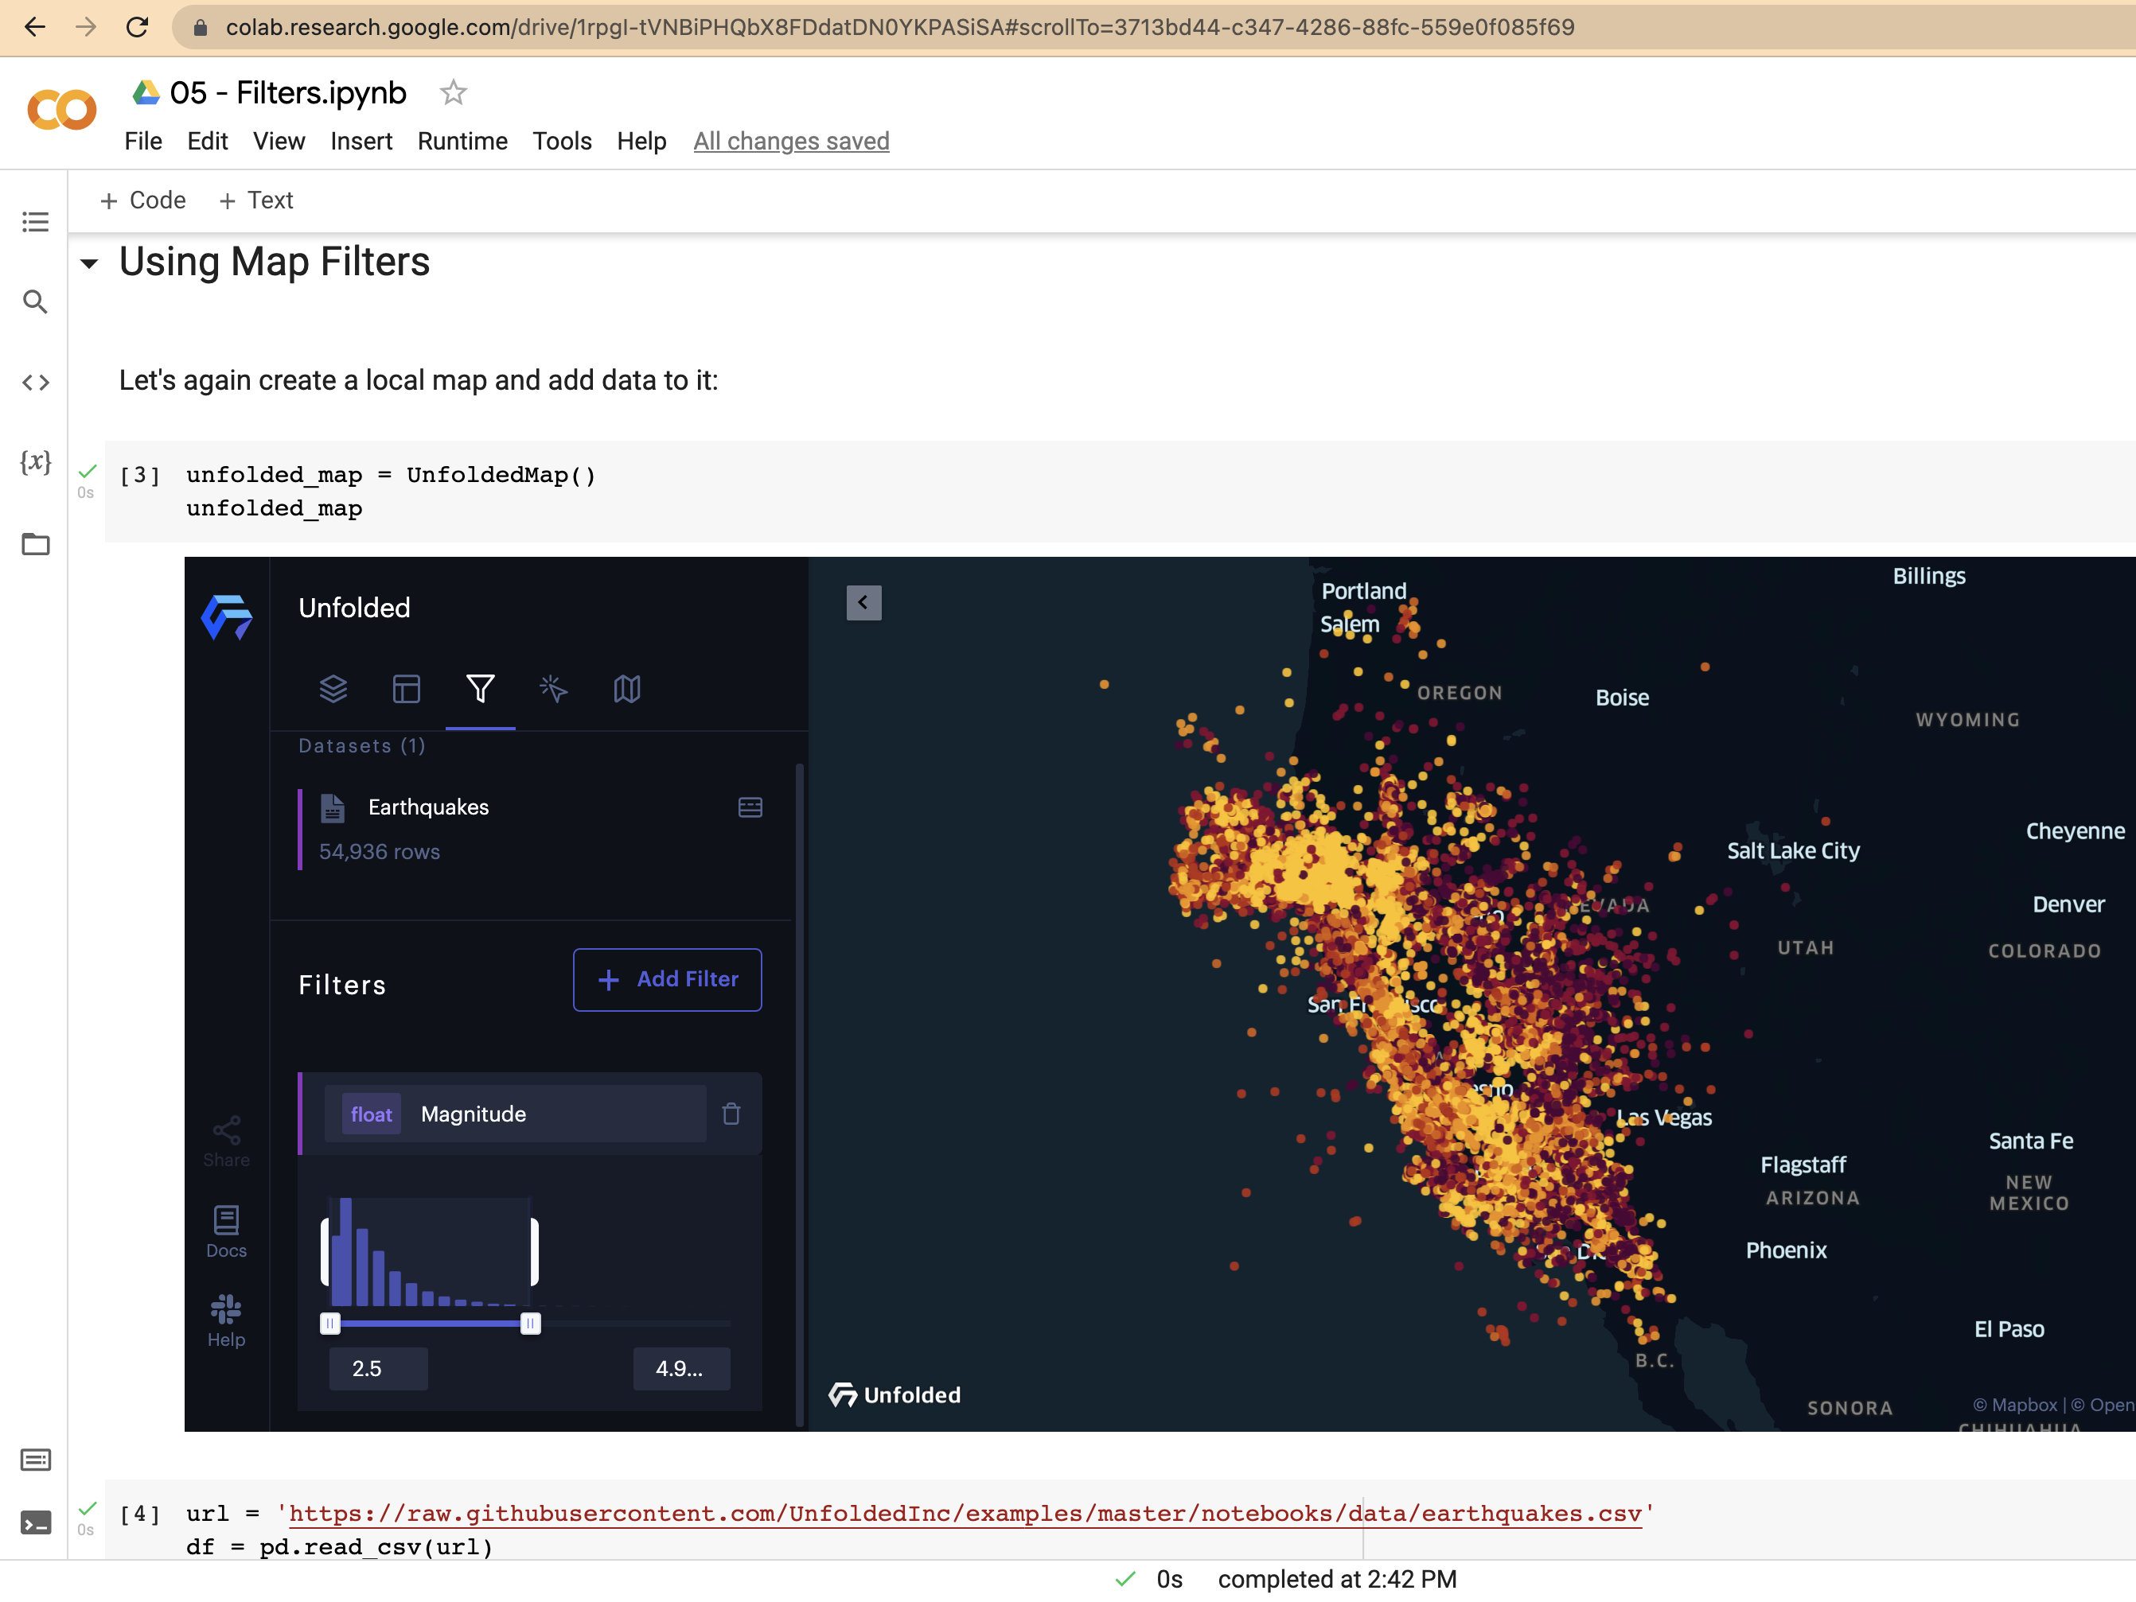The width and height of the screenshot is (2136, 1602).
Task: Select the Interactions panel icon
Action: [x=553, y=689]
